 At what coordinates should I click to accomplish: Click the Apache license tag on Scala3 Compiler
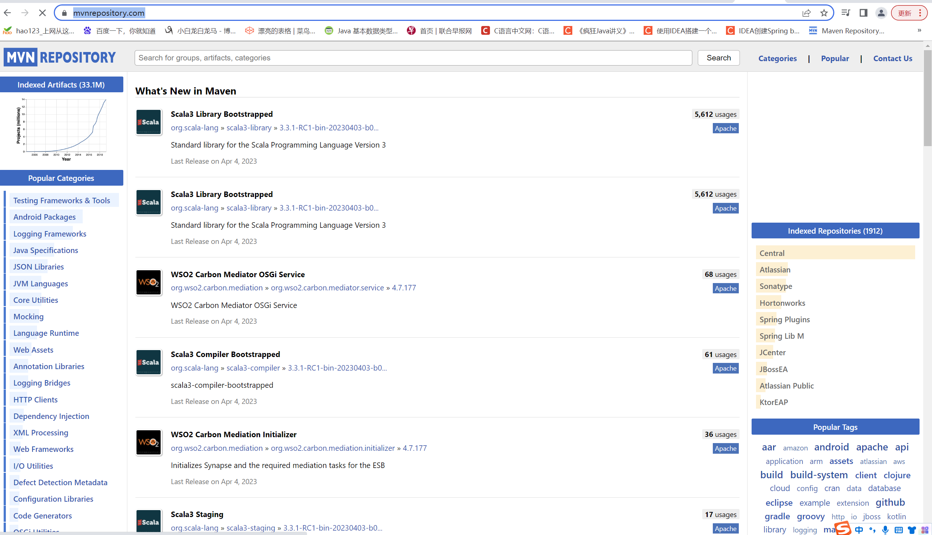tap(725, 368)
